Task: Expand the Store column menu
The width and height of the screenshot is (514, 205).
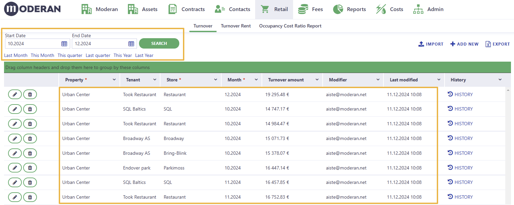Action: click(x=216, y=80)
